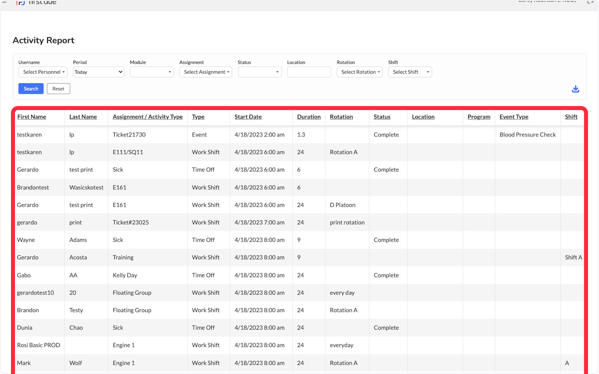Click the Kelly Day assignment cell

(125, 275)
